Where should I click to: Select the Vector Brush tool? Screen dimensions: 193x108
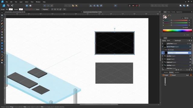point(2,29)
